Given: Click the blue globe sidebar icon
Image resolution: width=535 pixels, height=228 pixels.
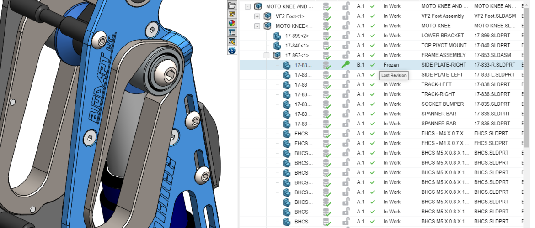Looking at the screenshot, I should [x=232, y=50].
